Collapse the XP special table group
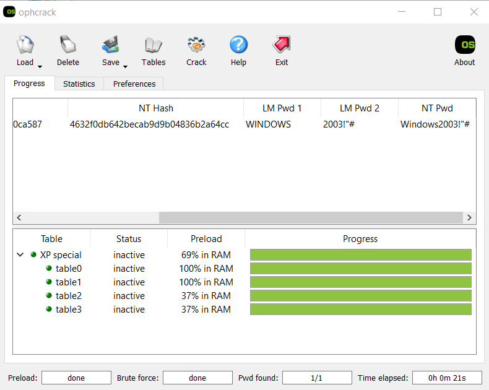Viewport: 489px width, 390px height. click(x=20, y=254)
